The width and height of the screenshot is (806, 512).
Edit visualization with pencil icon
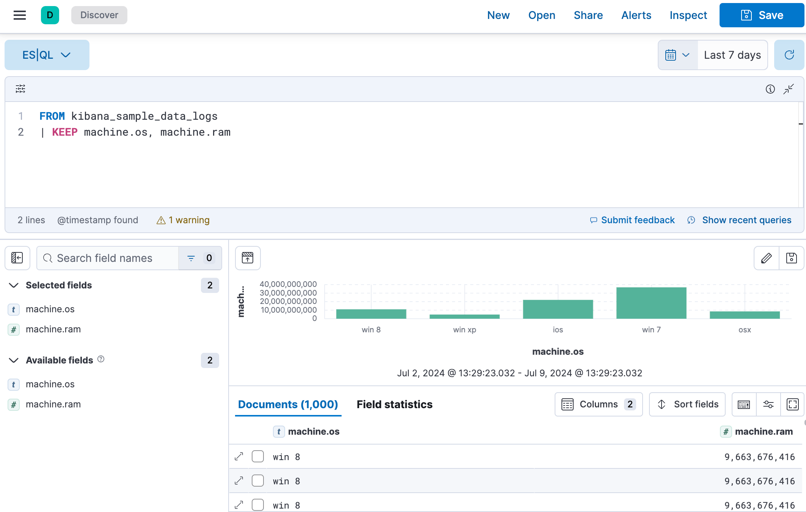point(767,258)
